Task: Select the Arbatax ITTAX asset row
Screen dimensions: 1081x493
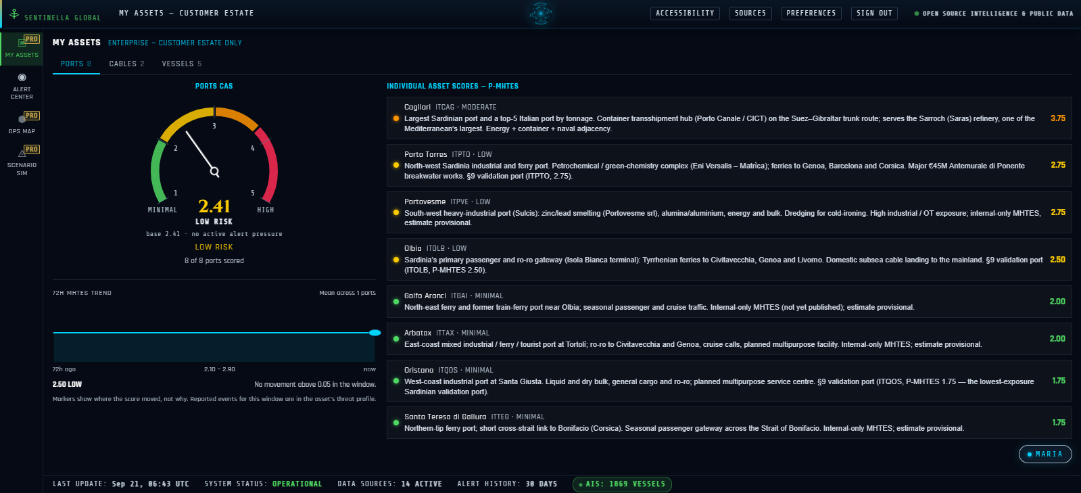Action: [x=729, y=339]
